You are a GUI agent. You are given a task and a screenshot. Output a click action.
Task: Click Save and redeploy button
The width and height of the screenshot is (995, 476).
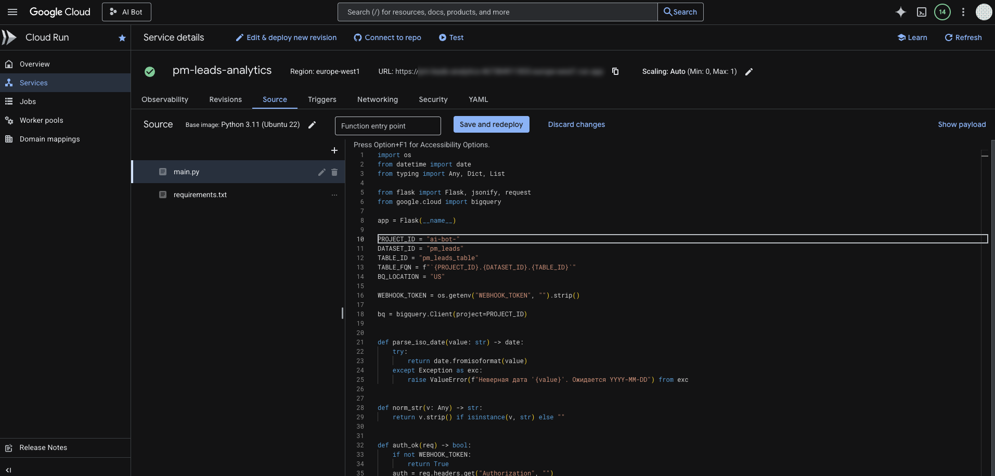click(491, 124)
